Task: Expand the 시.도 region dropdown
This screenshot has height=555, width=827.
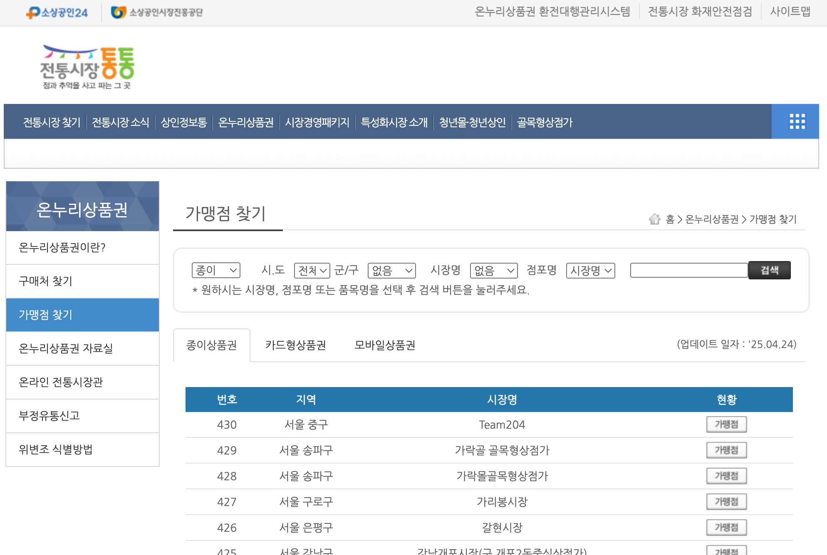Action: click(312, 271)
